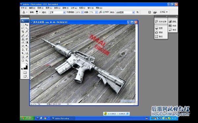The height and width of the screenshot is (123, 198).
Task: Toggle Quick Mask mode
Action: point(25,72)
